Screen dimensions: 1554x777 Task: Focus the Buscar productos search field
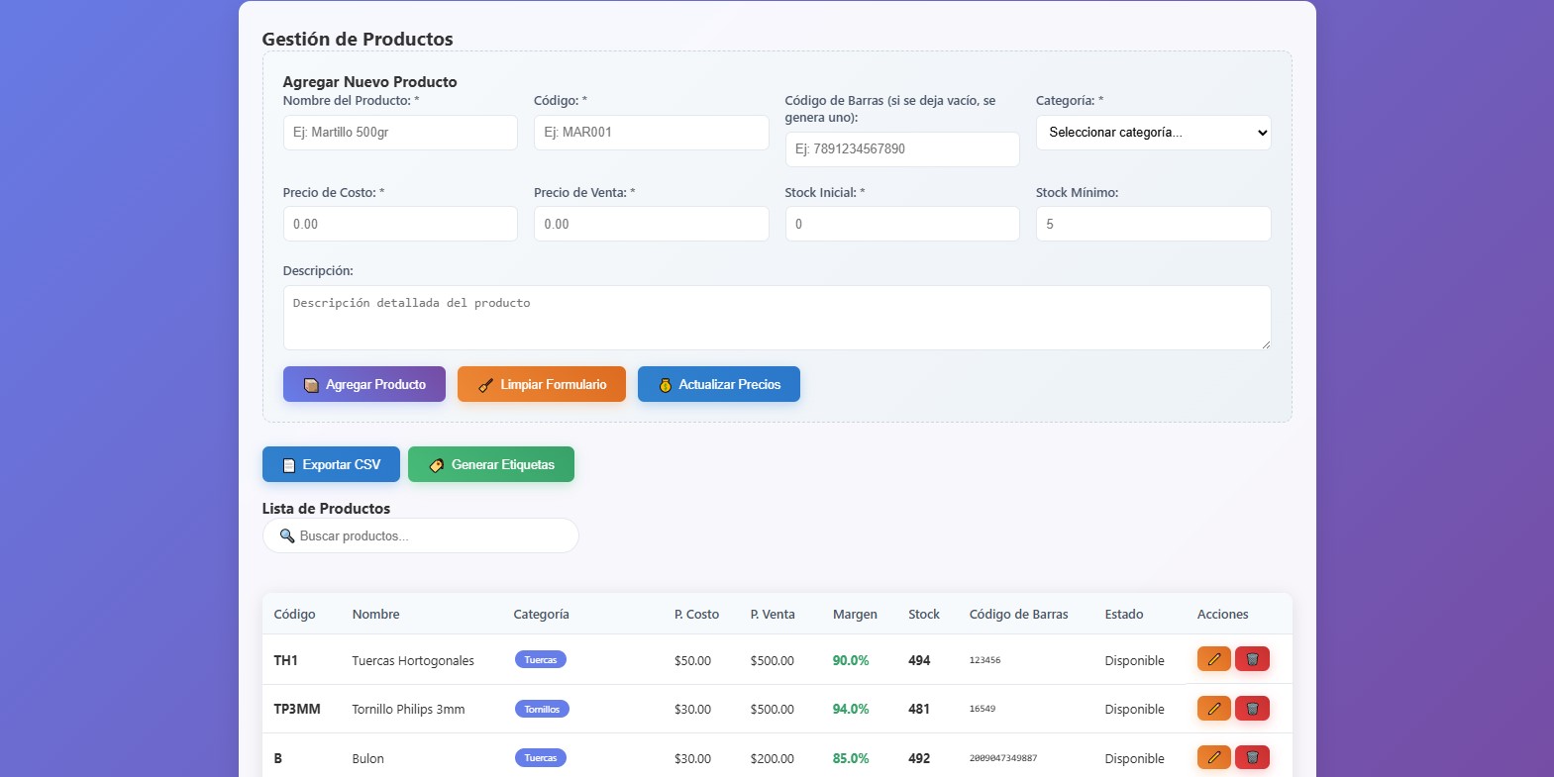coord(421,535)
